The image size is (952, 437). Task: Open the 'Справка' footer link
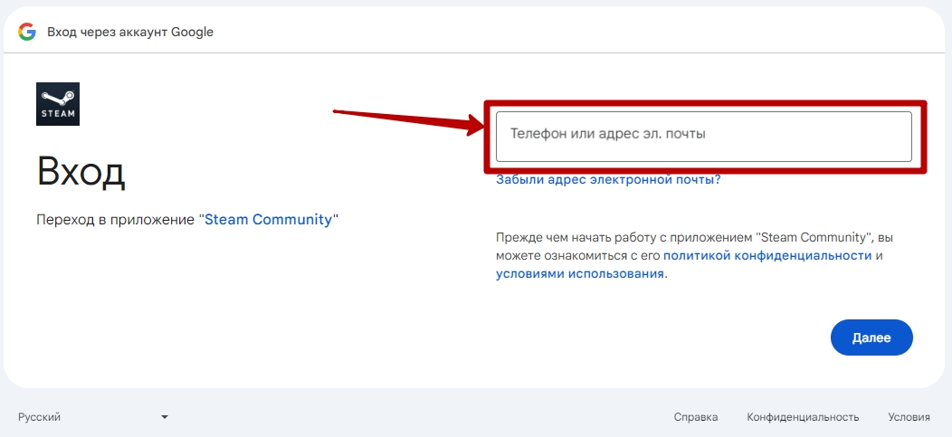(696, 417)
